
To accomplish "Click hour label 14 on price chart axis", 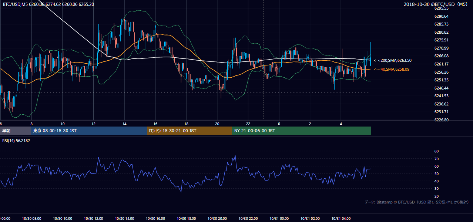I will 124,124.
